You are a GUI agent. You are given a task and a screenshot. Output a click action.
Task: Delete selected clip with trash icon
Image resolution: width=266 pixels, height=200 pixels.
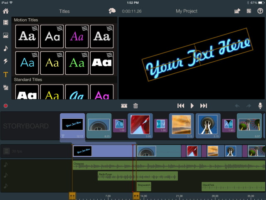tap(135, 106)
